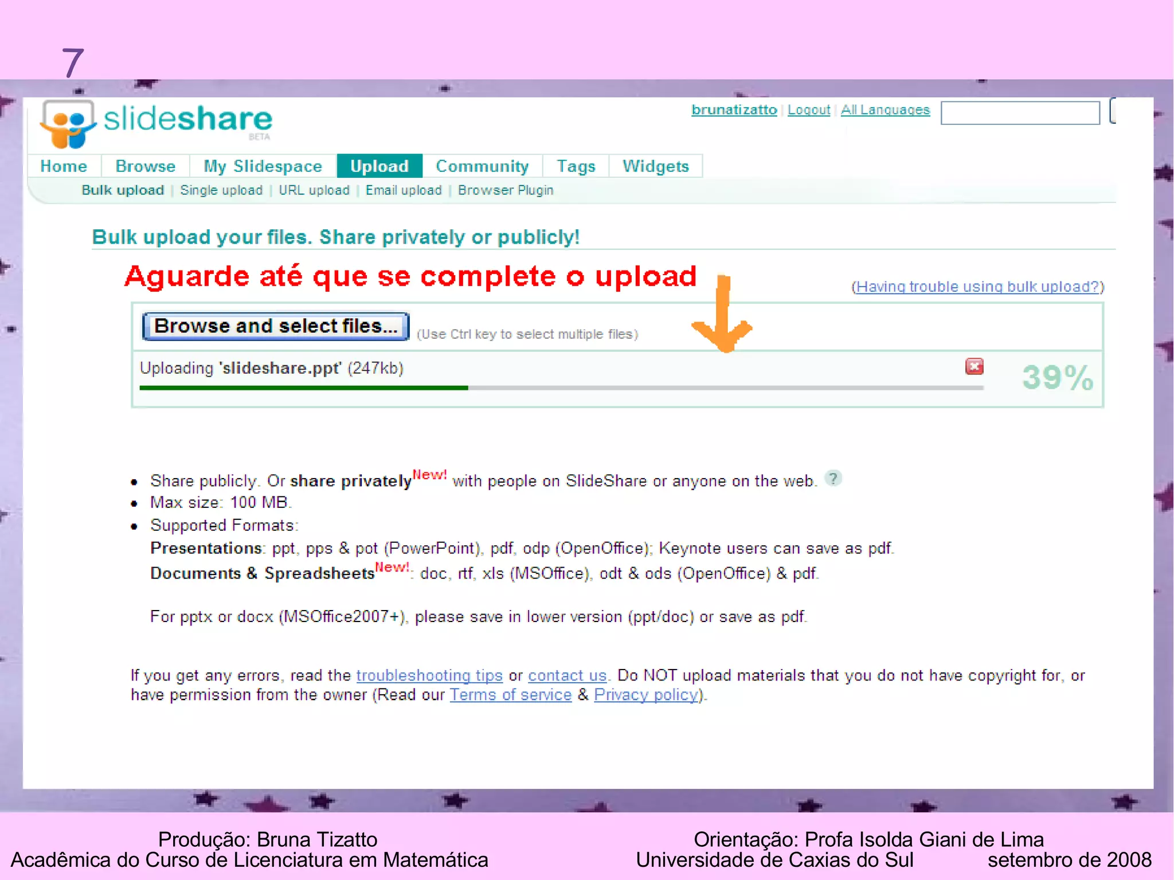Open the Widgets tab
The image size is (1174, 880).
[x=655, y=166]
